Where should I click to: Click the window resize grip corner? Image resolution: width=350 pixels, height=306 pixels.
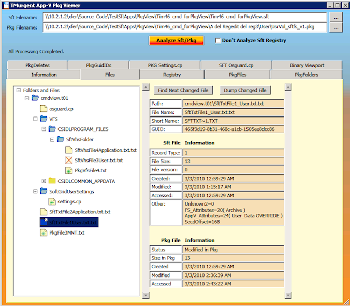click(347, 302)
